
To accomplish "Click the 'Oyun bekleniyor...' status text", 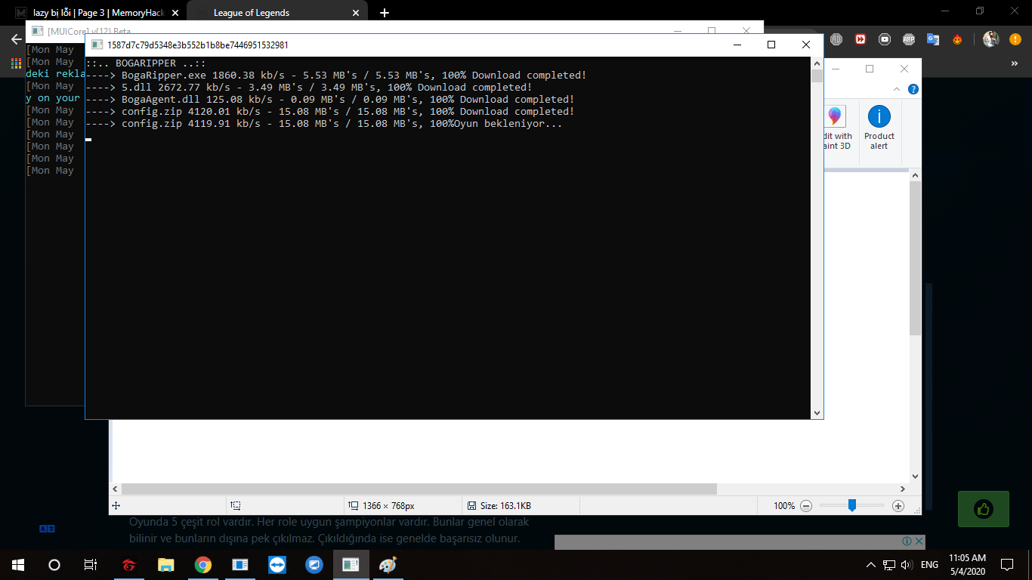I will [508, 124].
